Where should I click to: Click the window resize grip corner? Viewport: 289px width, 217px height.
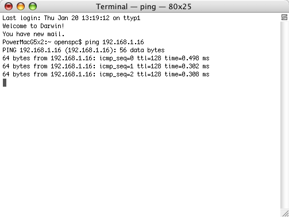(x=285, y=214)
